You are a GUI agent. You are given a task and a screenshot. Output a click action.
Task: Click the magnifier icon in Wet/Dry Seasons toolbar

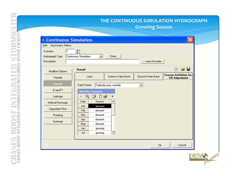coord(87,96)
